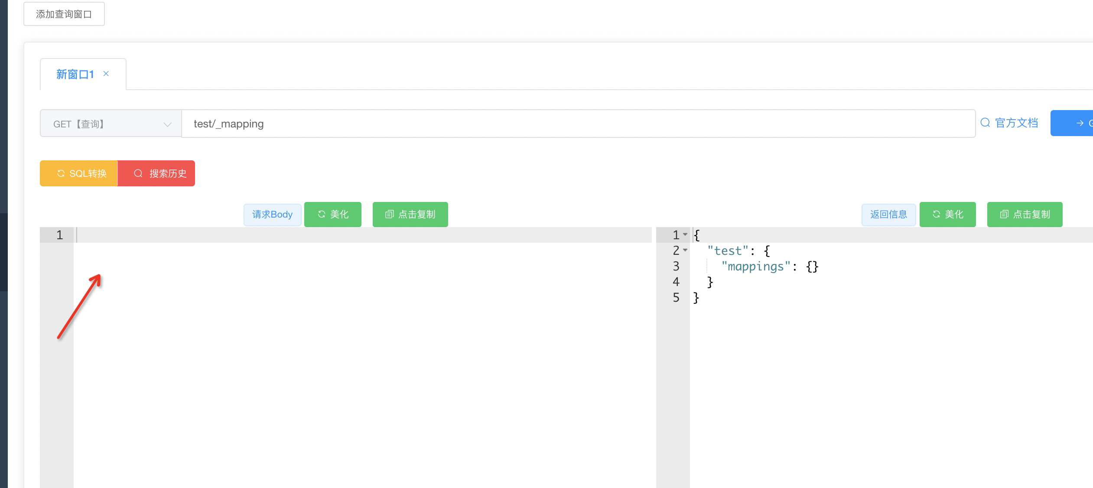
Task: Click refresh icon on request body 美化 button
Action: [322, 214]
